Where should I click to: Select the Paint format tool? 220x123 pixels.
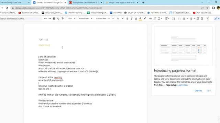point(63,18)
